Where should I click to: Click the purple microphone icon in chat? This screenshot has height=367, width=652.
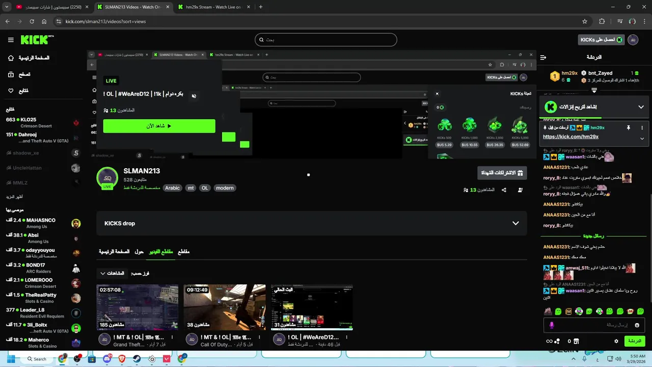551,325
